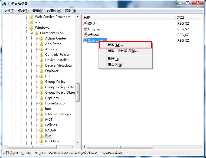Open the 编辑(E) menu
The image size is (206, 158).
pos(23,11)
